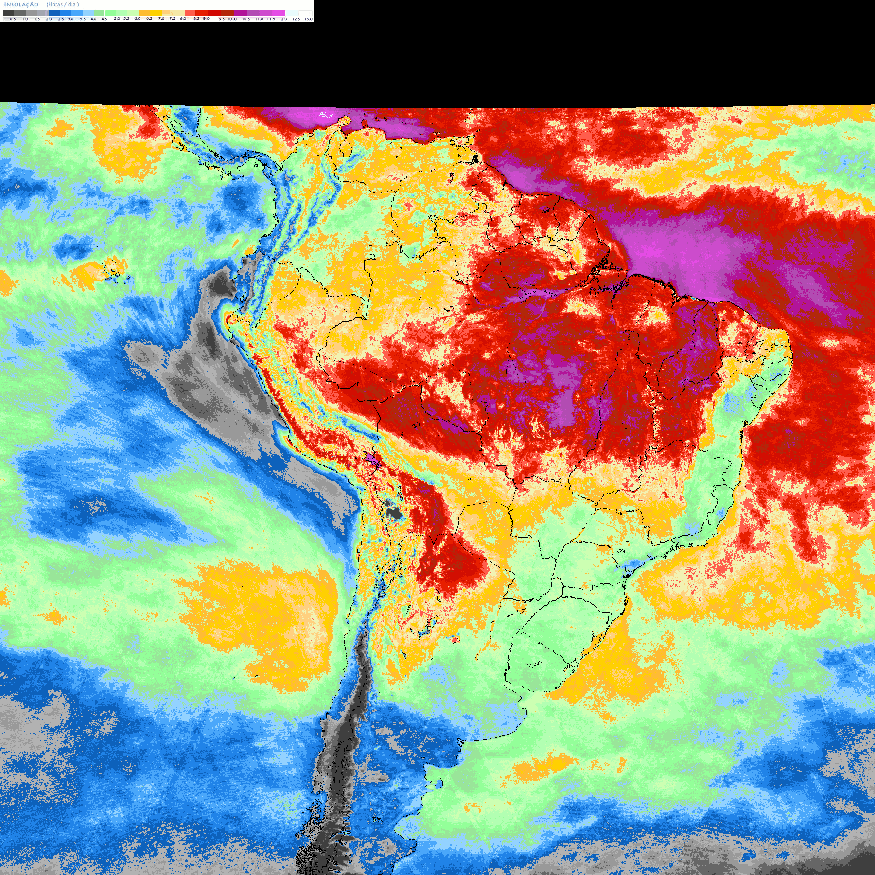
Task: Click the INSOLAÇÃO legend title
Action: (x=21, y=4)
